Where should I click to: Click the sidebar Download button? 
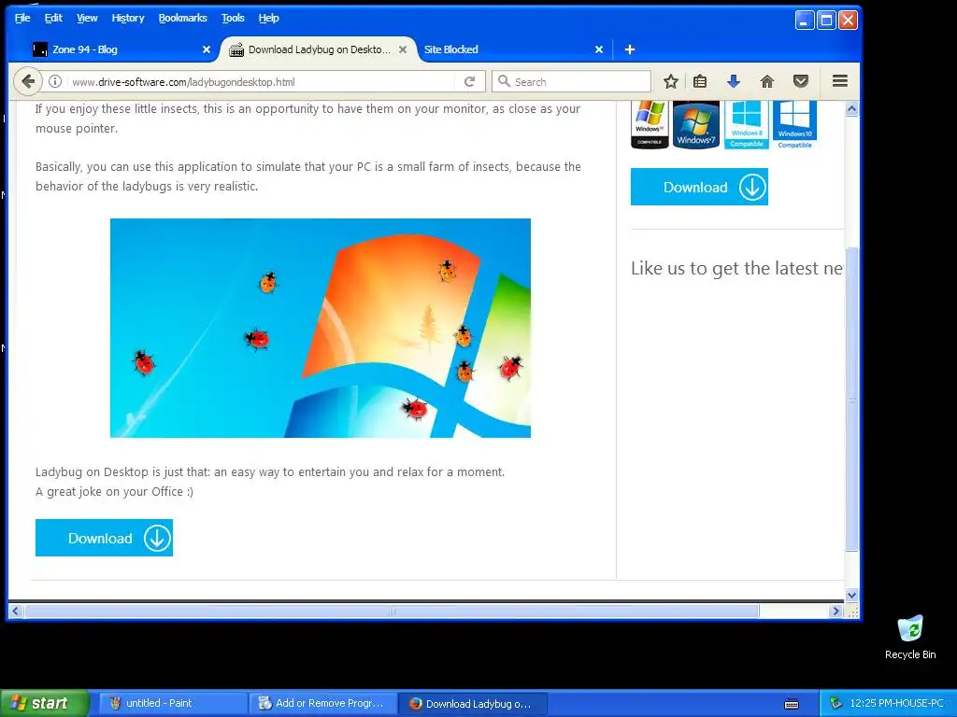point(699,187)
